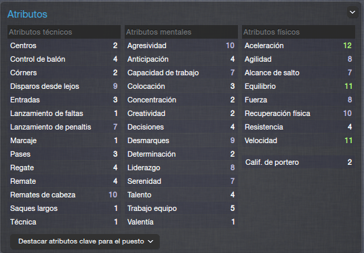Image resolution: width=364 pixels, height=253 pixels.
Task: Select the Lanzamiento de penaltis row
Action: tap(64, 127)
